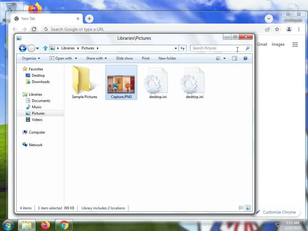Screen dimensions: 308x231
Task: Switch to details view in status bar
Action: tap(241, 208)
